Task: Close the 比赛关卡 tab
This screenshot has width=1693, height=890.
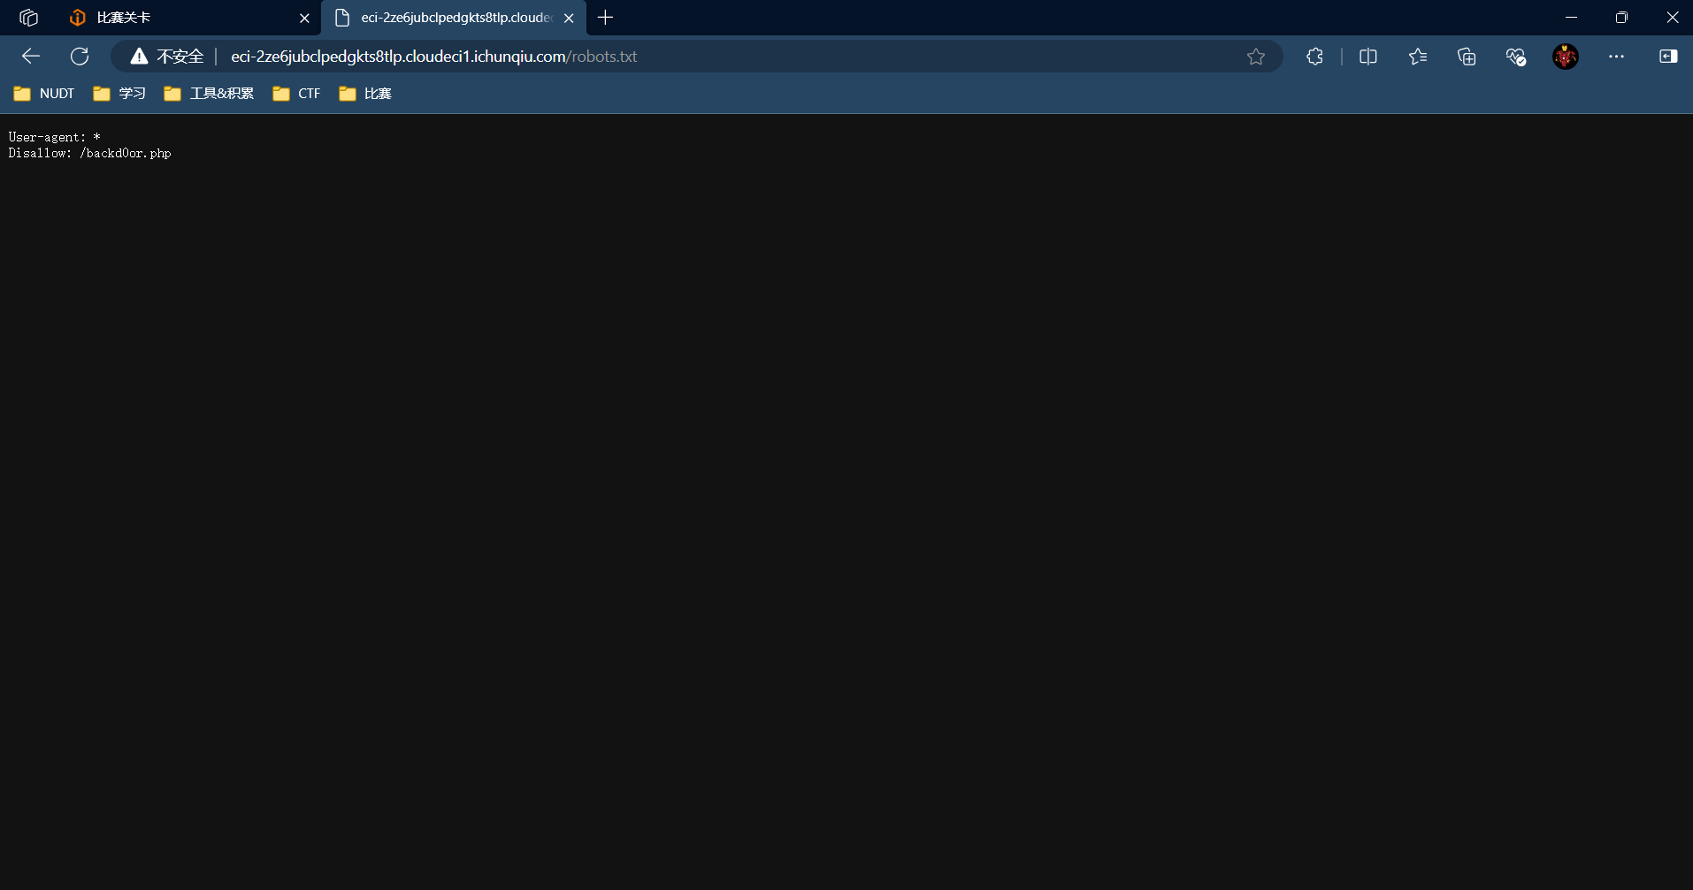Action: 304,18
